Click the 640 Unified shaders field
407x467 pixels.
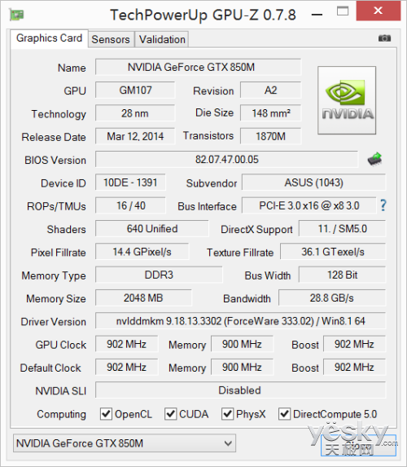tap(152, 229)
